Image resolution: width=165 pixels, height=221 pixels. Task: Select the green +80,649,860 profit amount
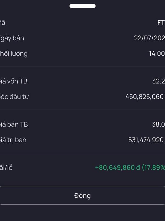(115, 167)
